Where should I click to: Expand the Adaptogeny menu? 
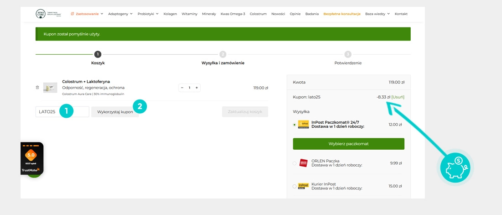tap(120, 14)
